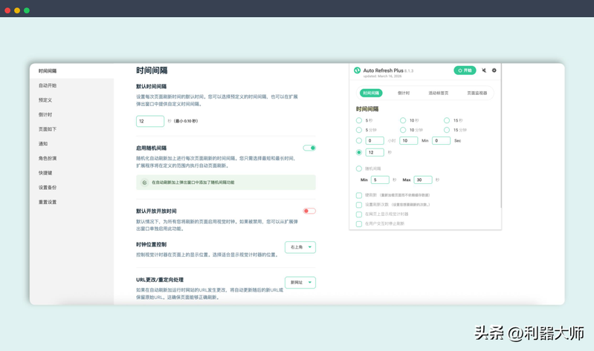Viewport: 594px width, 351px height.
Task: Click the 时钟位置控制 heading text
Action: tap(151, 245)
